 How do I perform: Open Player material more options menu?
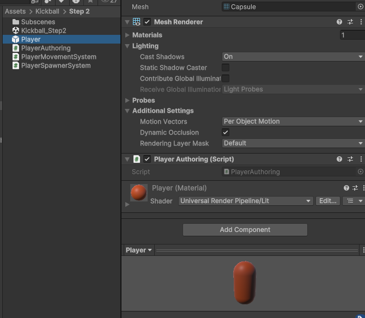coord(363,188)
